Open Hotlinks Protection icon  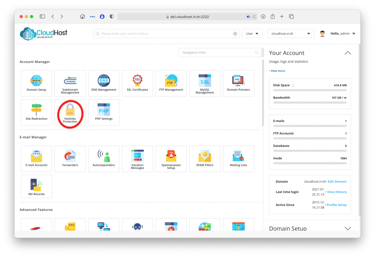click(x=70, y=113)
